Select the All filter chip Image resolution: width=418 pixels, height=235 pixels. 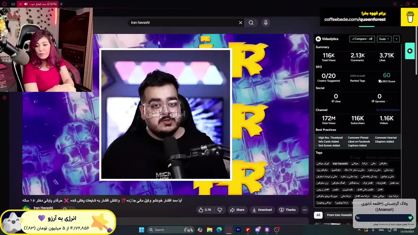pyautogui.click(x=318, y=215)
